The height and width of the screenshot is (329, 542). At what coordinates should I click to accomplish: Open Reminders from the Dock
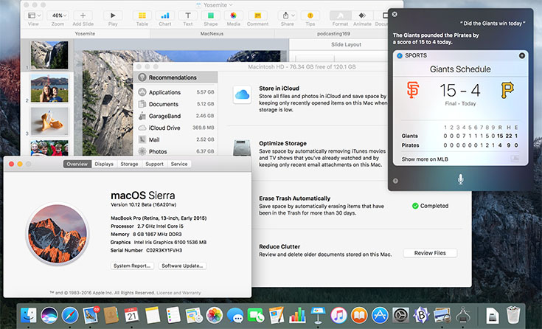pos(173,315)
